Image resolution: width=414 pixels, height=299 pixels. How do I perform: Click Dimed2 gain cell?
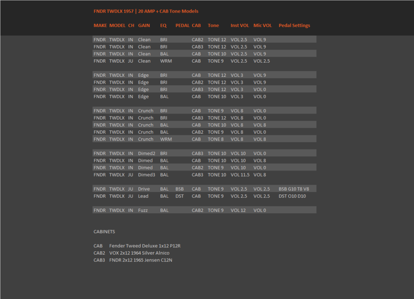146,153
